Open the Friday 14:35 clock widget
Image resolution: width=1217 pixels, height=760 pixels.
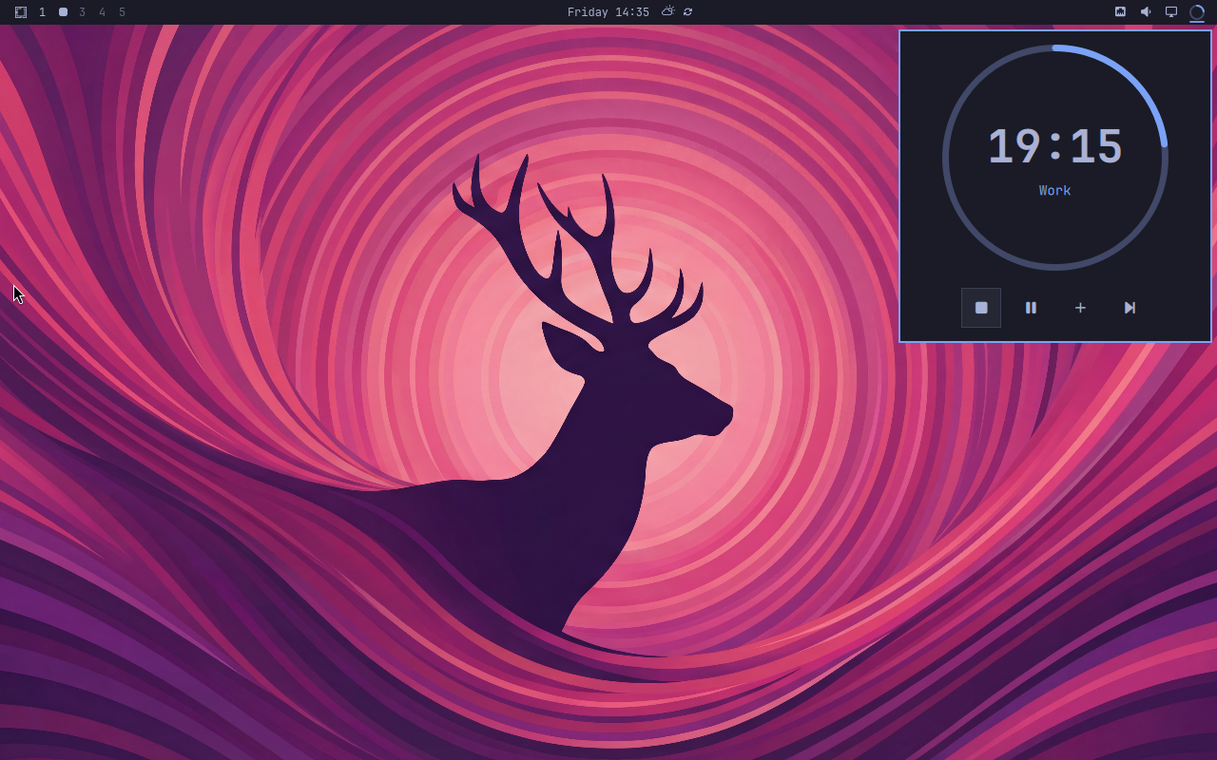tap(608, 12)
